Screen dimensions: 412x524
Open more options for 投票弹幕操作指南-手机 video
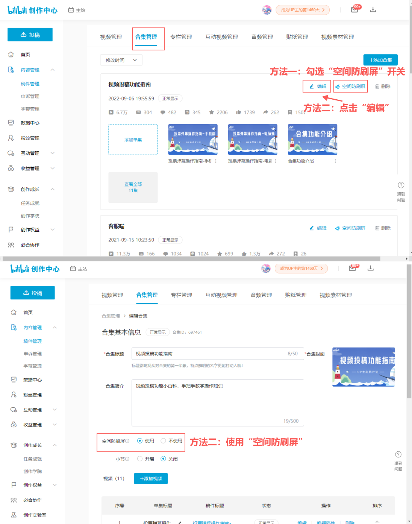click(x=215, y=161)
